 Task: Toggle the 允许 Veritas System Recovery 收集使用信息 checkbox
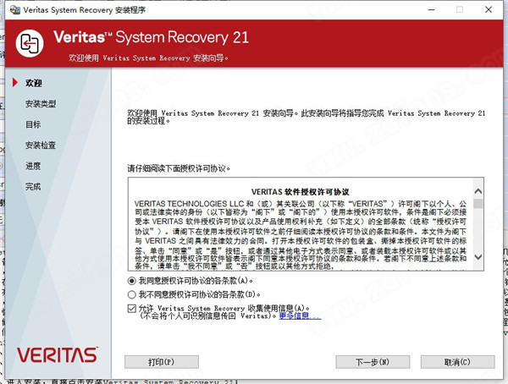tap(131, 308)
